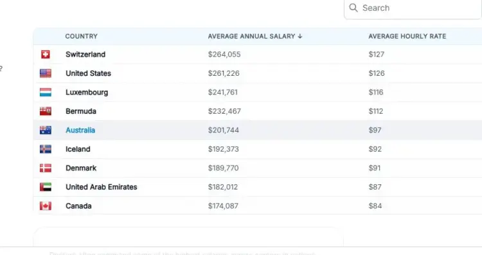Screen dimensions: 482x255
Task: Focus the Search input field
Action: 413,8
